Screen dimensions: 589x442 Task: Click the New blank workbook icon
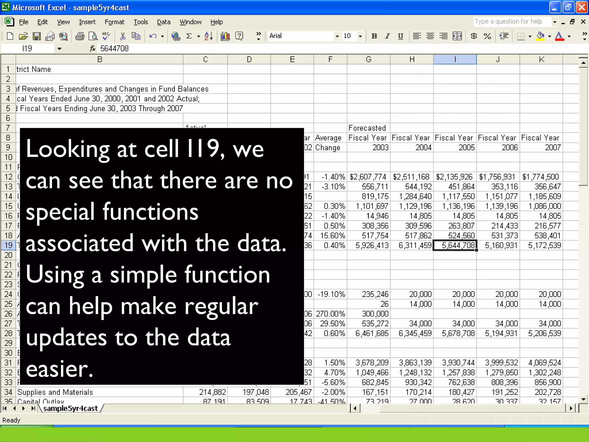click(10, 36)
